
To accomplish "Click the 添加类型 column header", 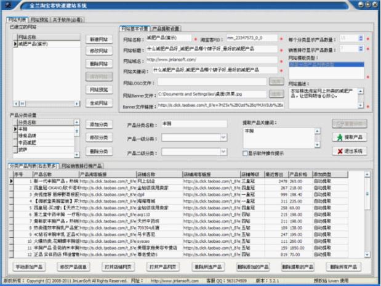I will [330, 174].
